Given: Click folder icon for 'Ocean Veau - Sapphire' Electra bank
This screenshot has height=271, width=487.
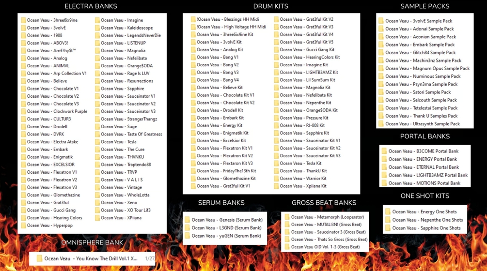Looking at the screenshot, I should [97, 89].
